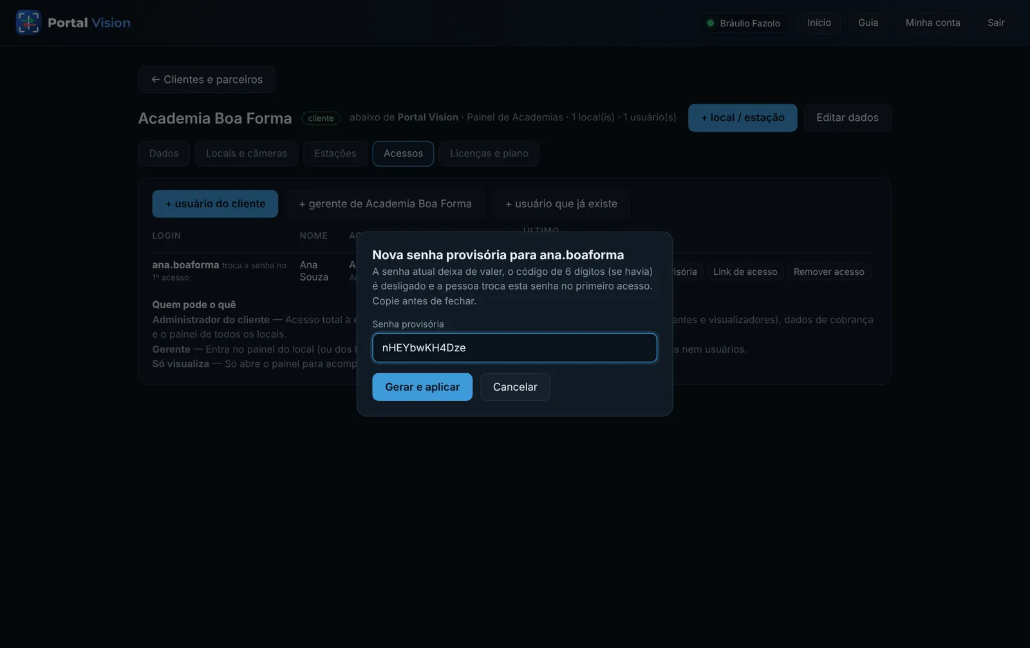The image size is (1030, 648).
Task: Click + usuário do cliente button
Action: (215, 203)
